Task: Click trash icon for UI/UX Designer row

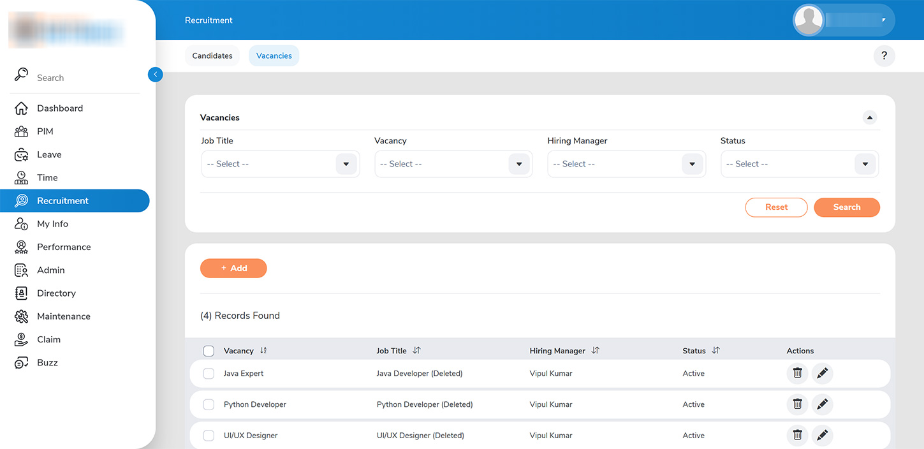Action: 797,436
